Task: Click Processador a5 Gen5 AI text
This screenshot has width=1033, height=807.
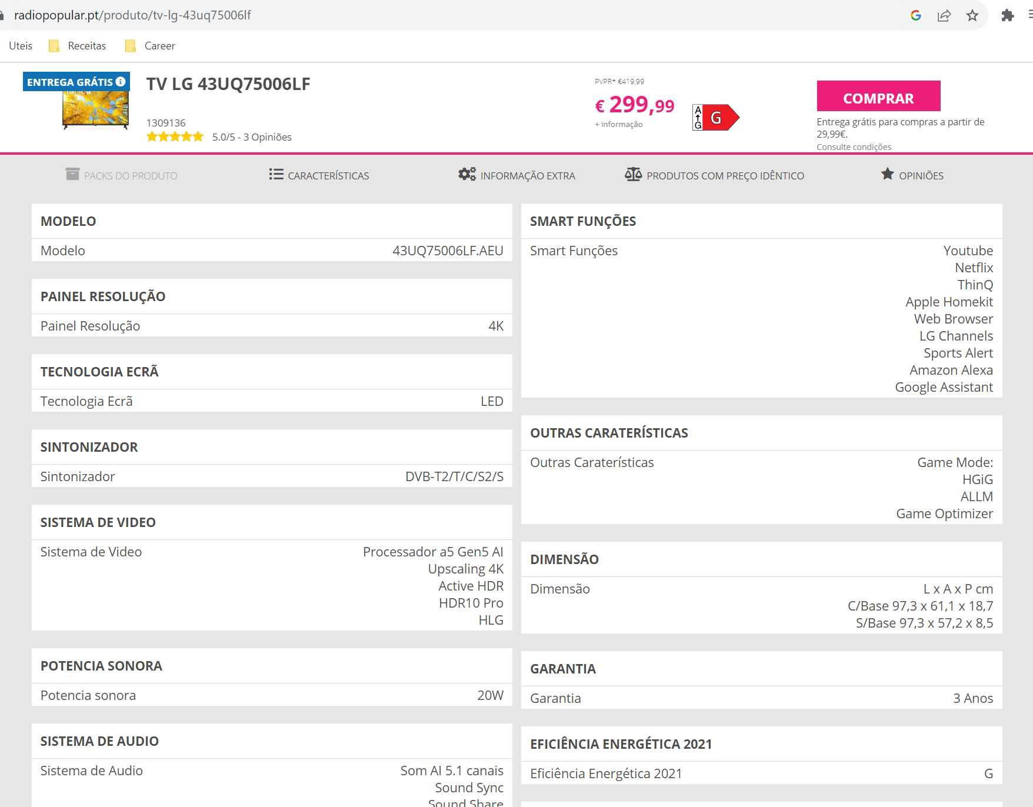Action: [x=433, y=552]
